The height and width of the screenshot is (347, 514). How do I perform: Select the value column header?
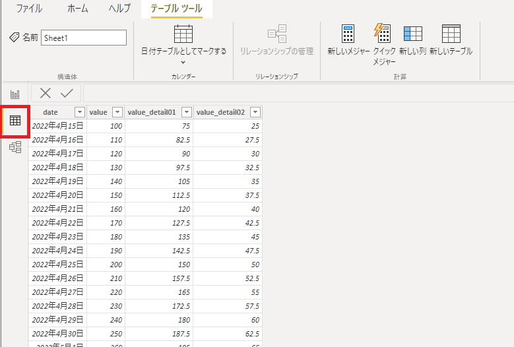pos(98,112)
